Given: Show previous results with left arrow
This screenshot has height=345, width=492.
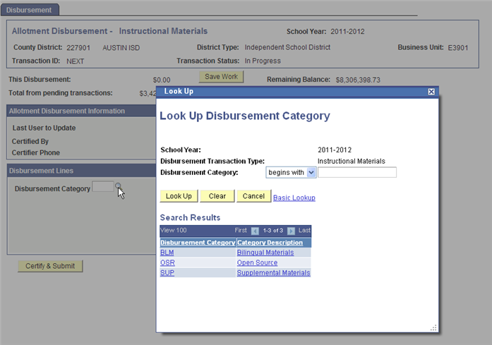Looking at the screenshot, I should (x=255, y=231).
